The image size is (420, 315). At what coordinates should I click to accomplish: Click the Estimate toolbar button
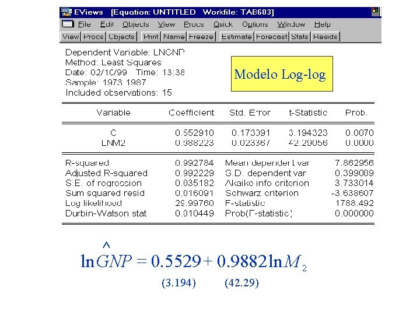237,37
